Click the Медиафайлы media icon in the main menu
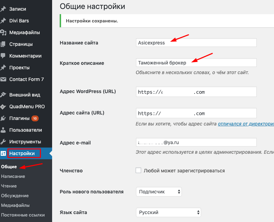 (x=3, y=32)
